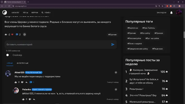This screenshot has height=104, width=185.
Task: Thumbs down Polariks's comment
Action: click(30, 99)
